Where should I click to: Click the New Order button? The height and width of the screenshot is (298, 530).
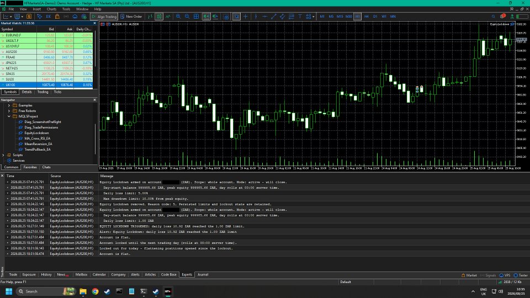click(x=131, y=16)
